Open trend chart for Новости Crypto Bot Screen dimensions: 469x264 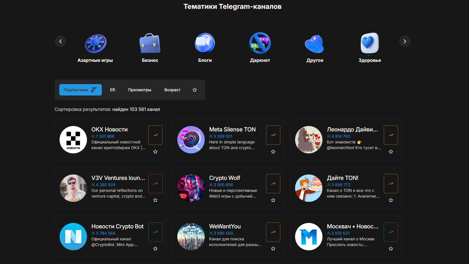tap(155, 232)
